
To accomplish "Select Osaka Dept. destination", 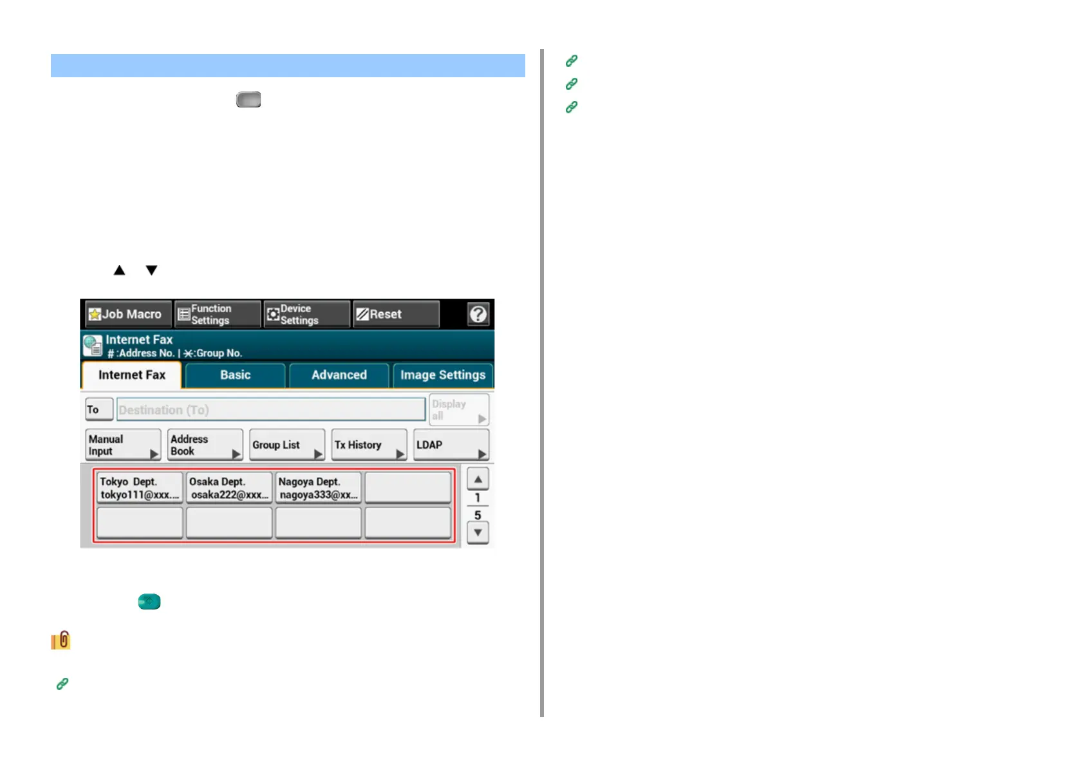I will [x=229, y=488].
